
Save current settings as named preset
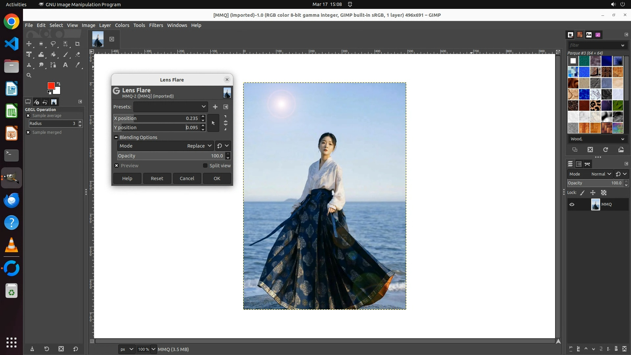pyautogui.click(x=215, y=107)
